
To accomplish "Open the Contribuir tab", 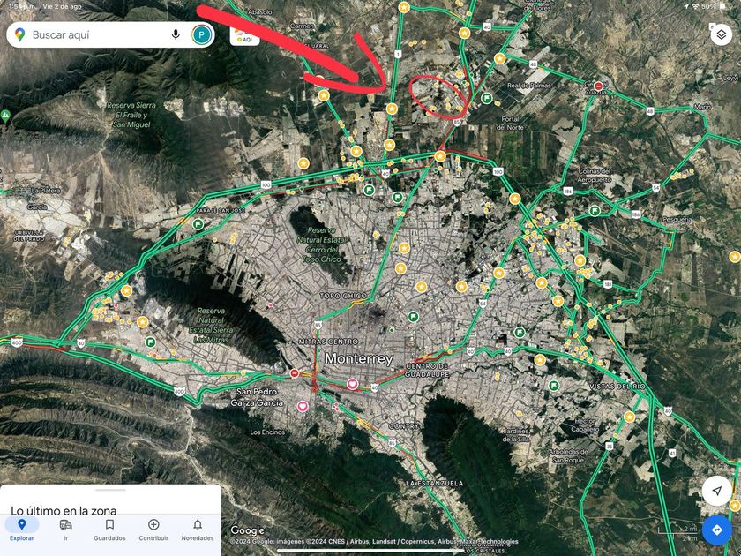I will tap(153, 530).
